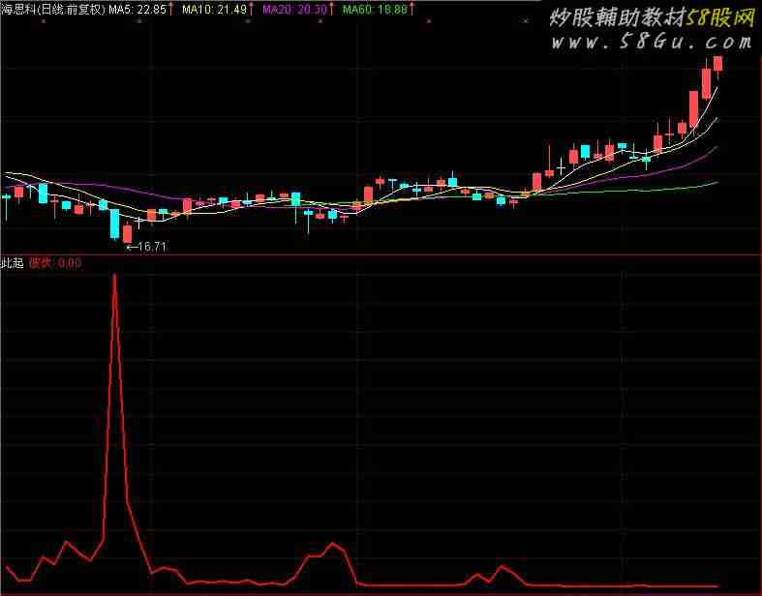The width and height of the screenshot is (762, 596).
Task: Select the 海思科 daily chart title
Action: 52,9
